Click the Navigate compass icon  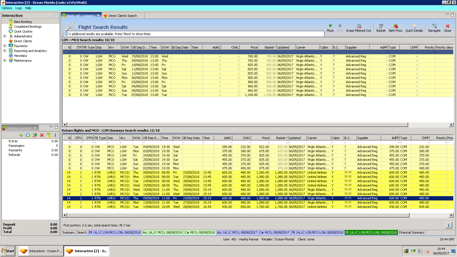[x=434, y=26]
